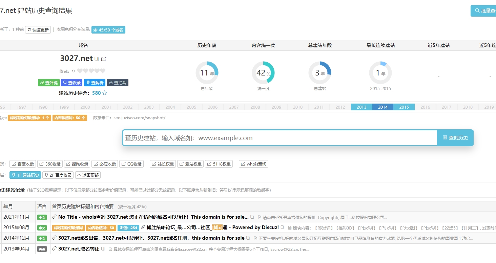Open 360收录 external link
496x263 pixels.
pos(50,164)
